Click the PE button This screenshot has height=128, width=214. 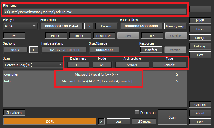pyautogui.click(x=14, y=36)
